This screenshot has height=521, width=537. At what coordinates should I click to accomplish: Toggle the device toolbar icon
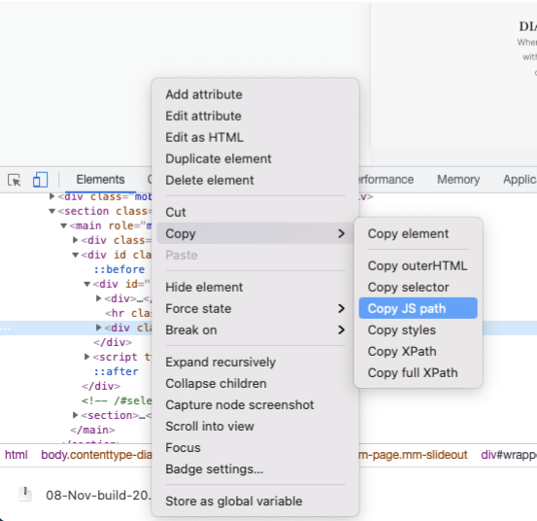click(40, 180)
